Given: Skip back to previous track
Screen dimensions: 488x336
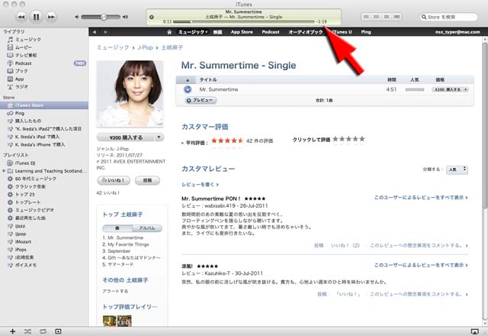Looking at the screenshot, I should (21, 17).
